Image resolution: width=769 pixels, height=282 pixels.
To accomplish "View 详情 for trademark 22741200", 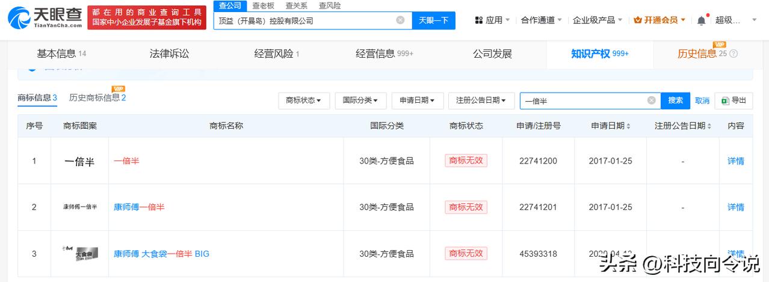I will coord(736,161).
